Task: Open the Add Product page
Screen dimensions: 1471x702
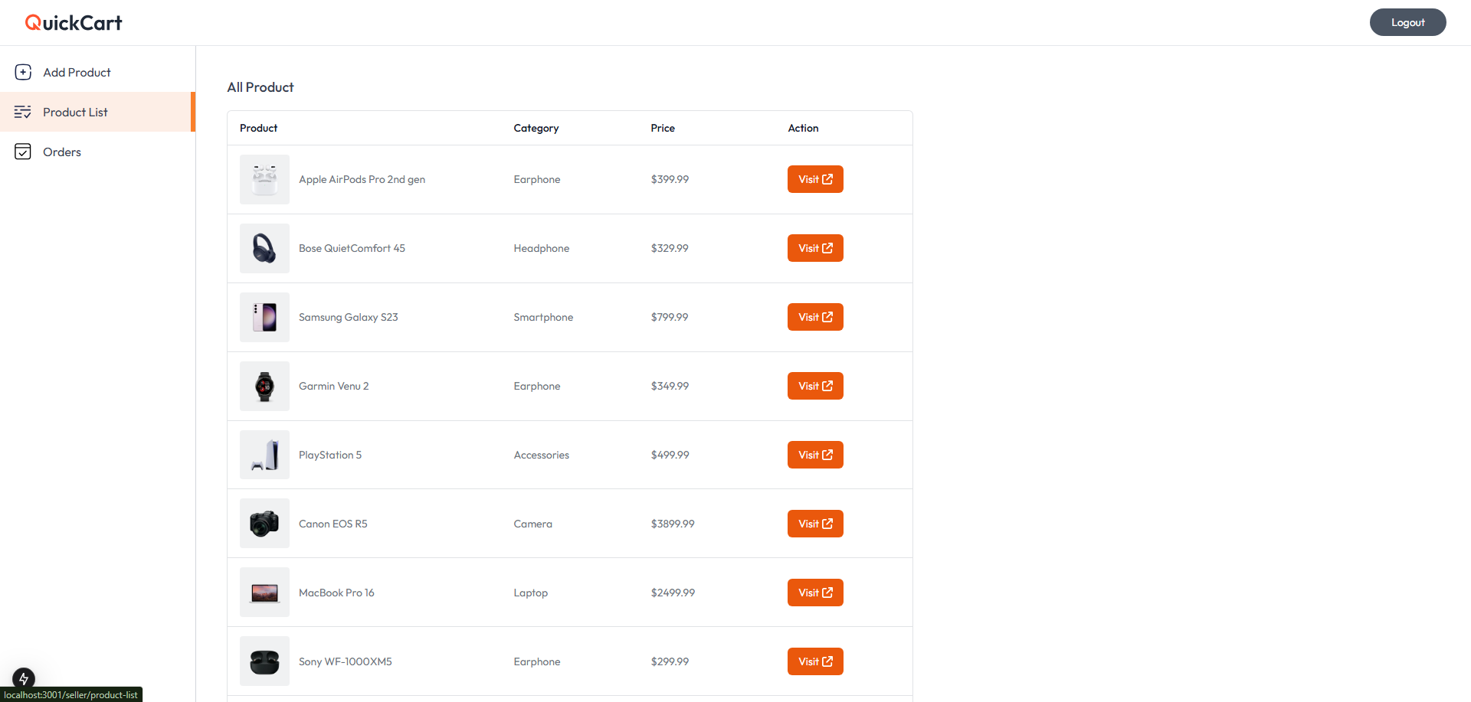Action: pyautogui.click(x=77, y=72)
